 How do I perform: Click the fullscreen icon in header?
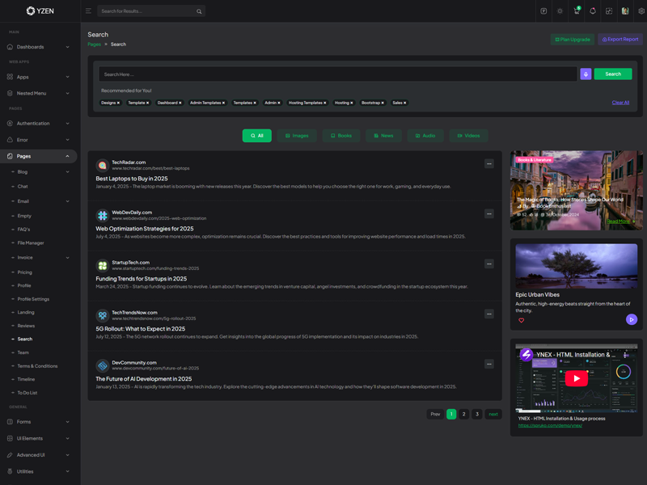pos(609,11)
